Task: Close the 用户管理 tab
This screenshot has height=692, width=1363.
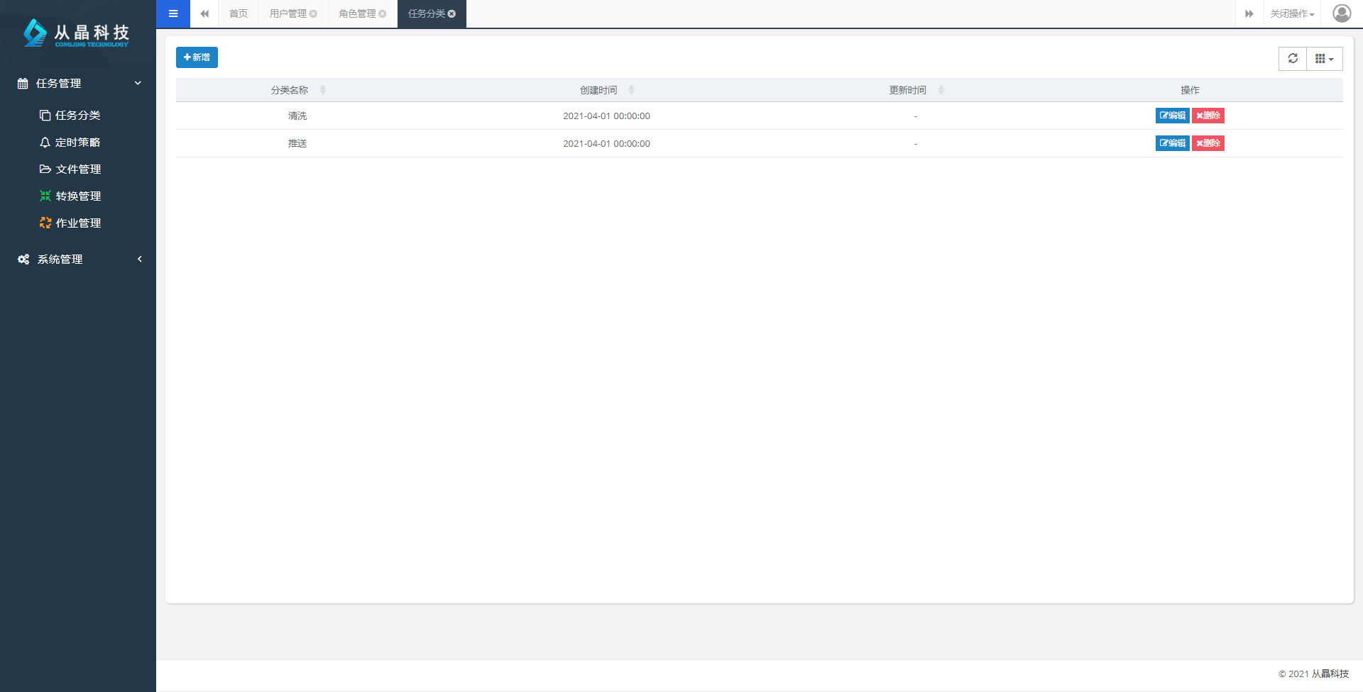Action: [313, 14]
